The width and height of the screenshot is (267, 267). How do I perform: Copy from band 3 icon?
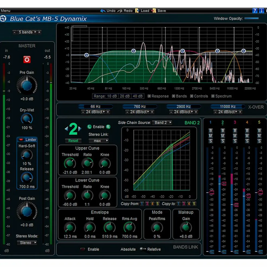147,204
